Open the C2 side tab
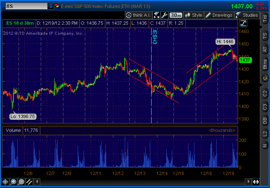 pos(265,94)
